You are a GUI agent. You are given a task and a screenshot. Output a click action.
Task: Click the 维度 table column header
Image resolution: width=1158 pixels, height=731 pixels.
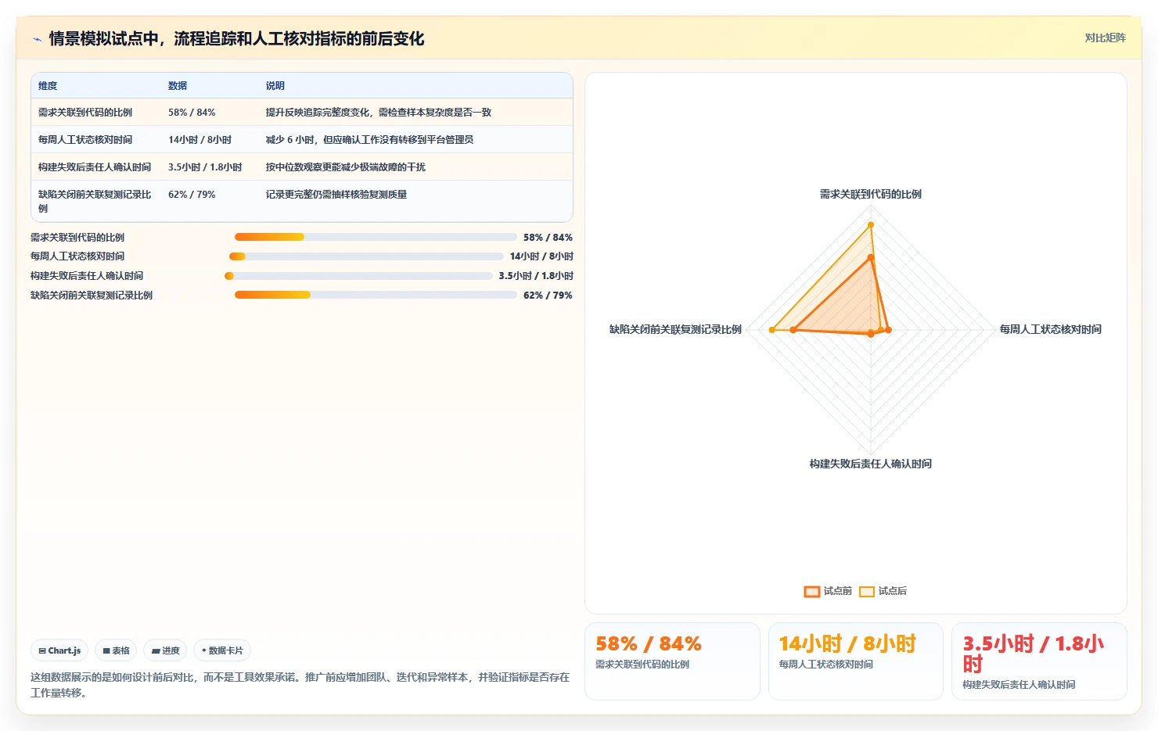[48, 86]
